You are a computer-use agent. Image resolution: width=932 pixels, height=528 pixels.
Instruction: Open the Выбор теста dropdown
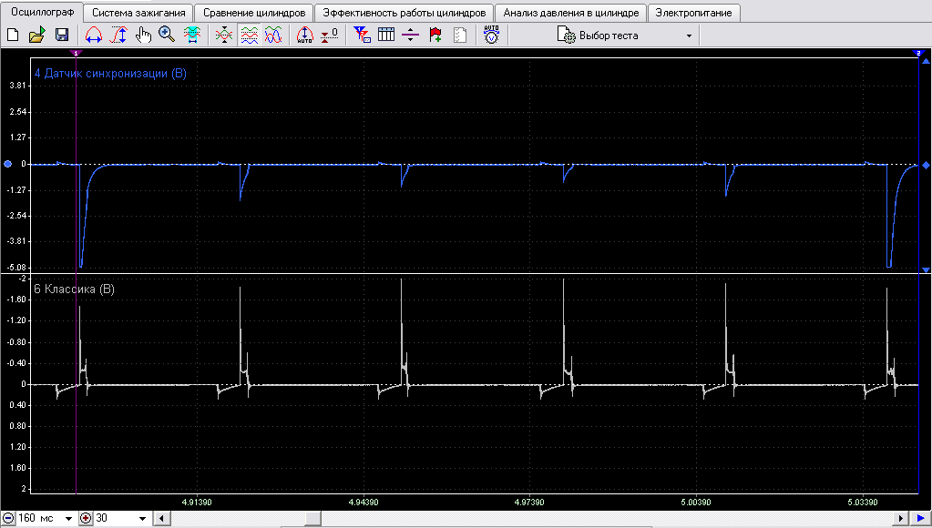point(625,36)
